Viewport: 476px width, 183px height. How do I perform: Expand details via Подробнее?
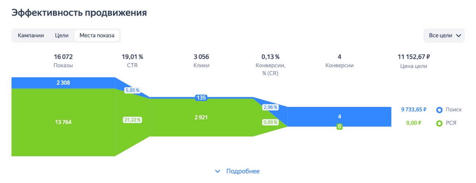pyautogui.click(x=237, y=171)
